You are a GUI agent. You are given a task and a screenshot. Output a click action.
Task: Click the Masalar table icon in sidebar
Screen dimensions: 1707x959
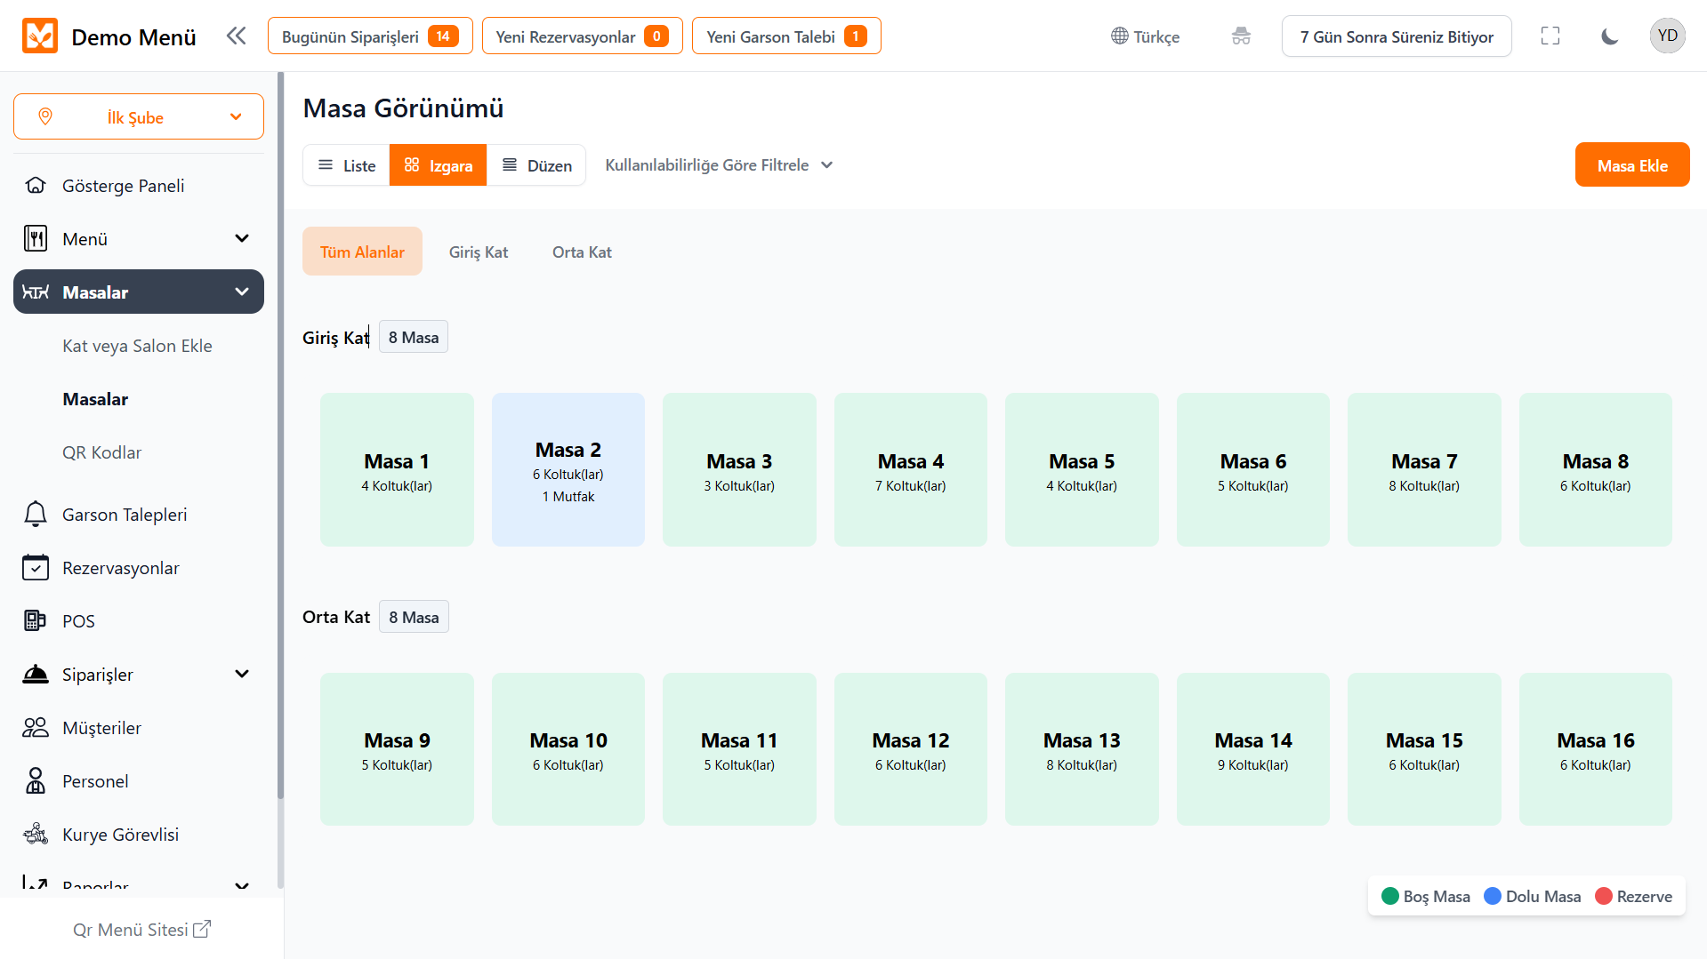click(x=36, y=292)
